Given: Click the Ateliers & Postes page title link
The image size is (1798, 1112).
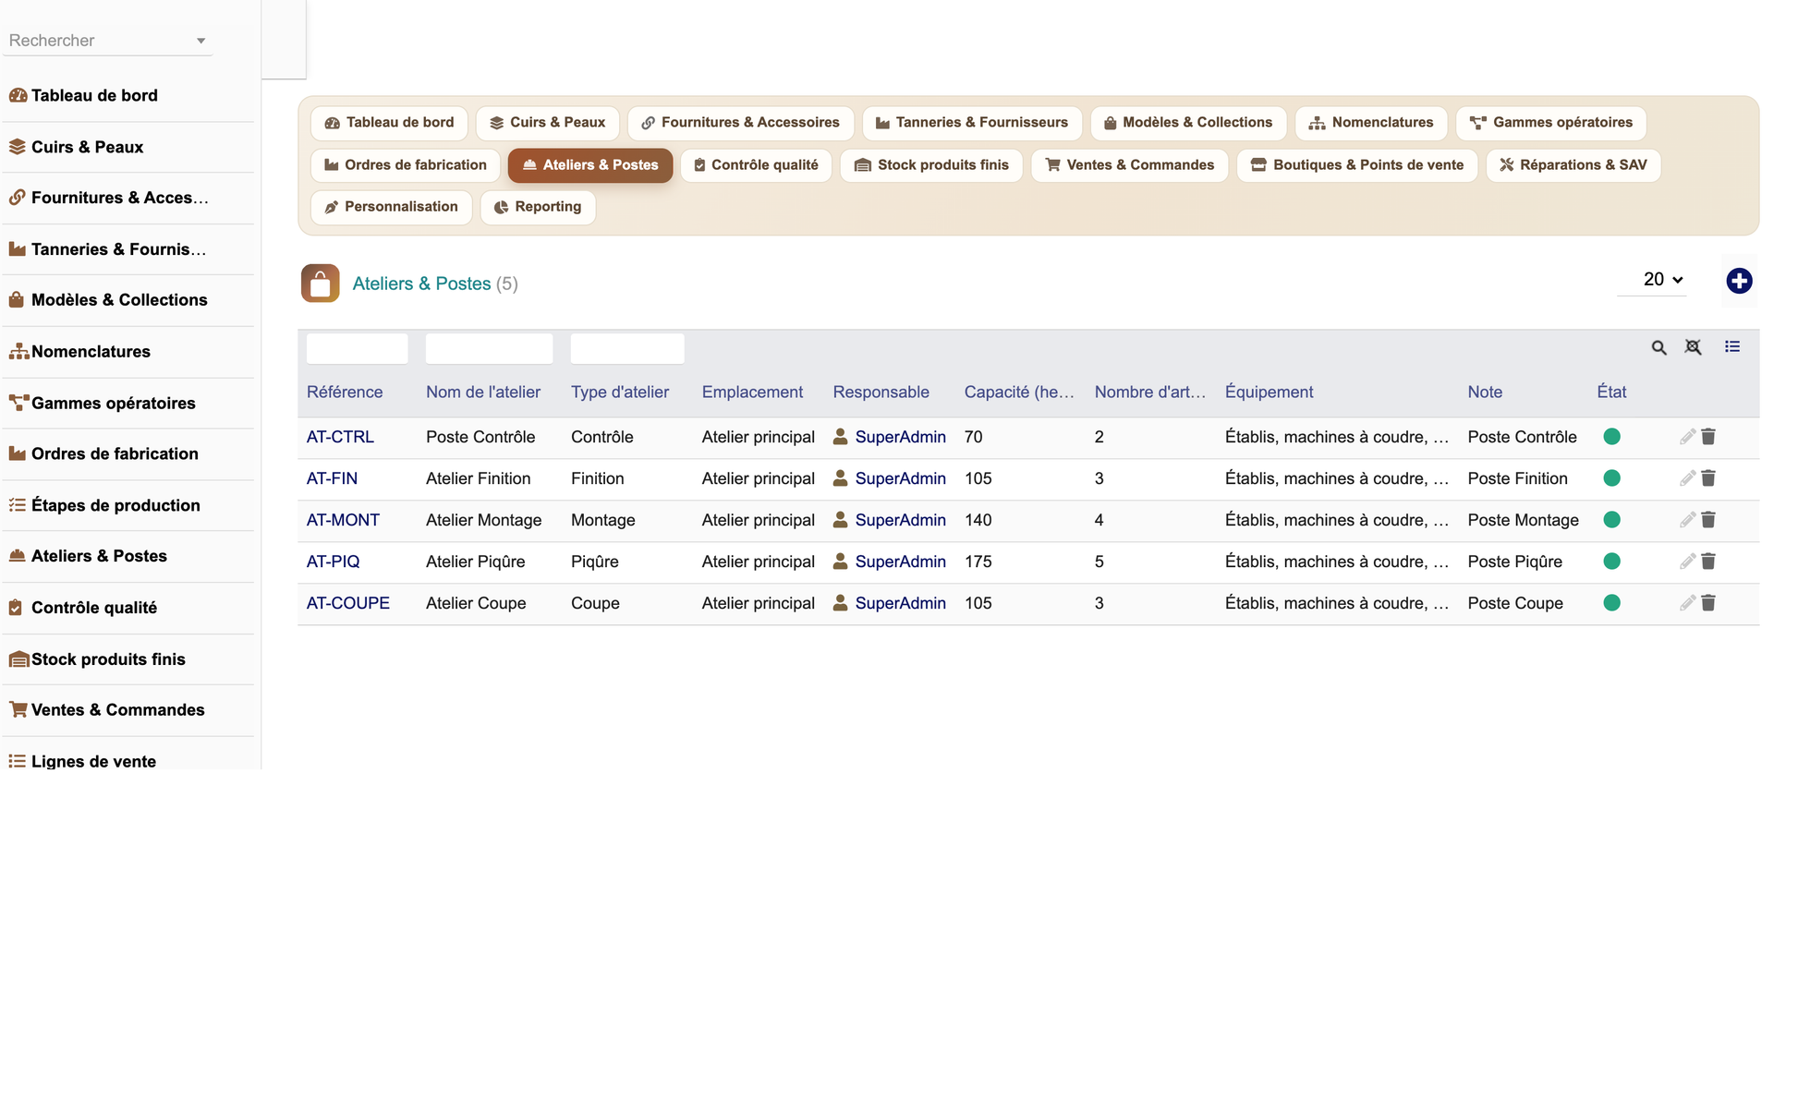Looking at the screenshot, I should pos(421,284).
